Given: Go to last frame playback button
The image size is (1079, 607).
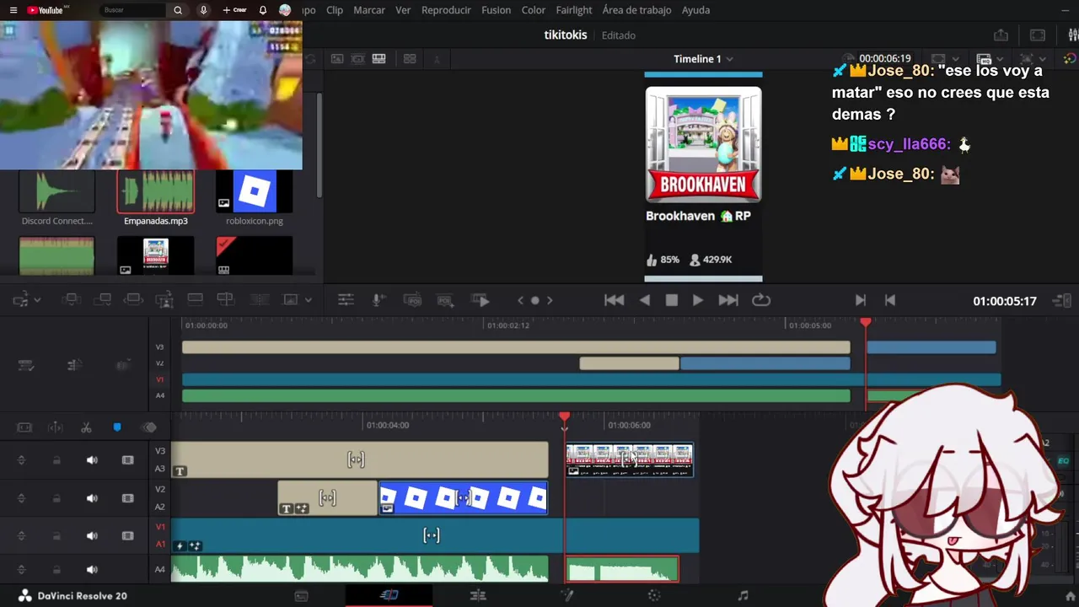Looking at the screenshot, I should (728, 300).
